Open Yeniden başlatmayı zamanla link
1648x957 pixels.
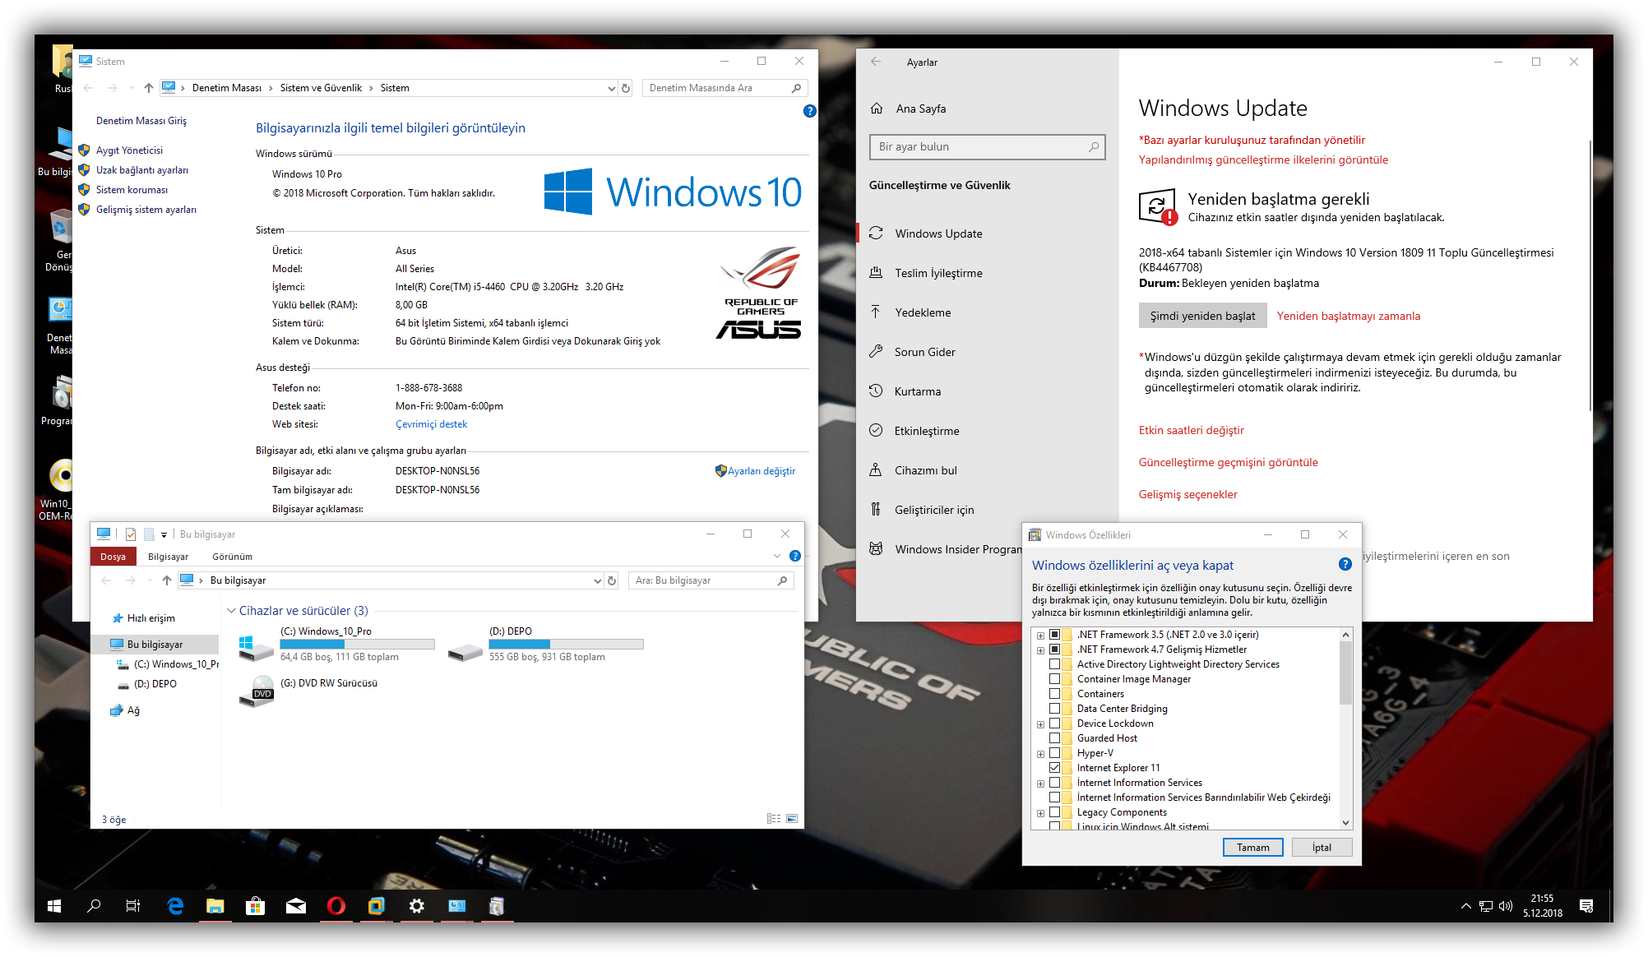[x=1348, y=316]
